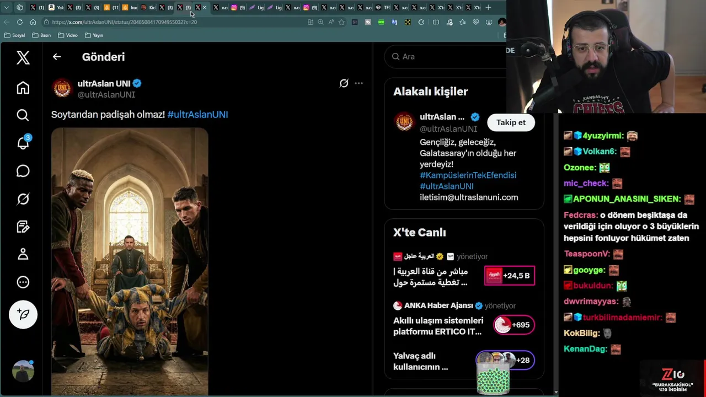This screenshot has width=706, height=397.
Task: Switch to the Kic tab
Action: point(149,7)
